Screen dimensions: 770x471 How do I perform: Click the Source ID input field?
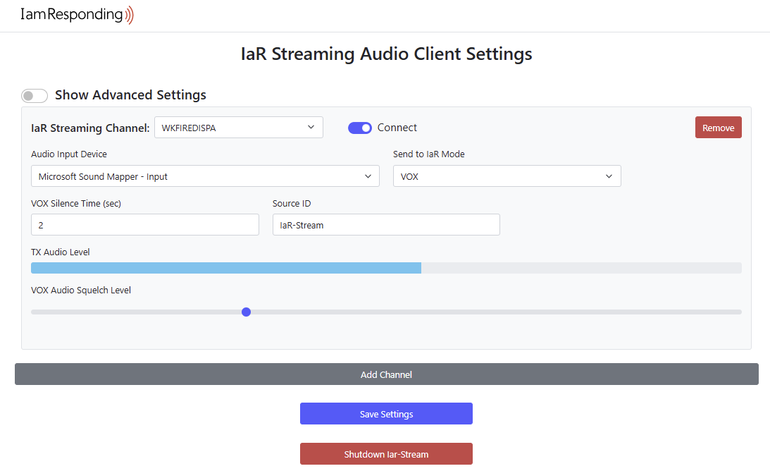387,225
